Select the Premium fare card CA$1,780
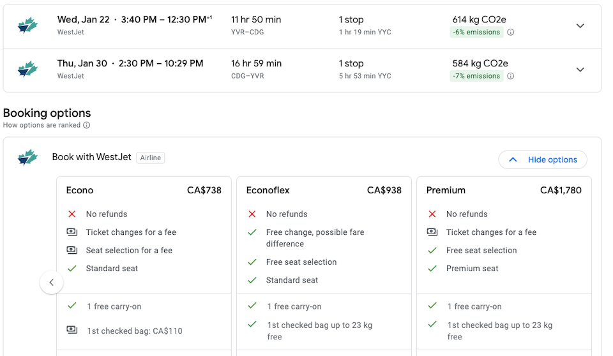The width and height of the screenshot is (613, 356). pos(504,266)
